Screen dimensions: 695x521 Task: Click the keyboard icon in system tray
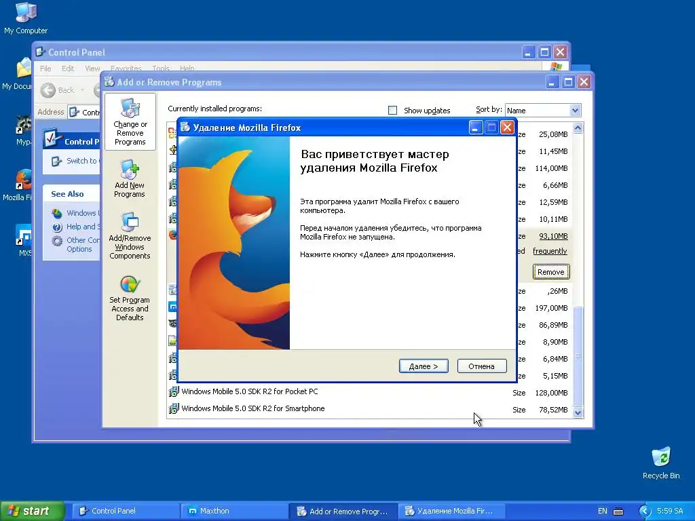pos(618,512)
